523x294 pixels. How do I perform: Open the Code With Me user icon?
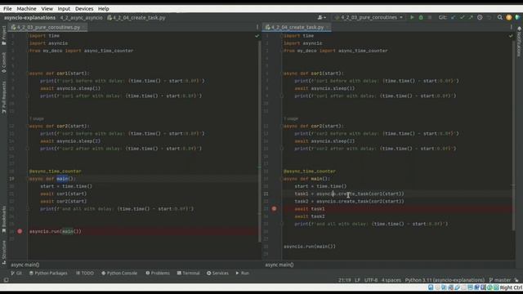click(321, 17)
